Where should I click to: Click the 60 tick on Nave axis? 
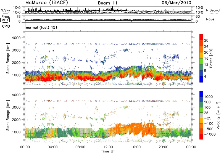pyautogui.click(x=198, y=17)
